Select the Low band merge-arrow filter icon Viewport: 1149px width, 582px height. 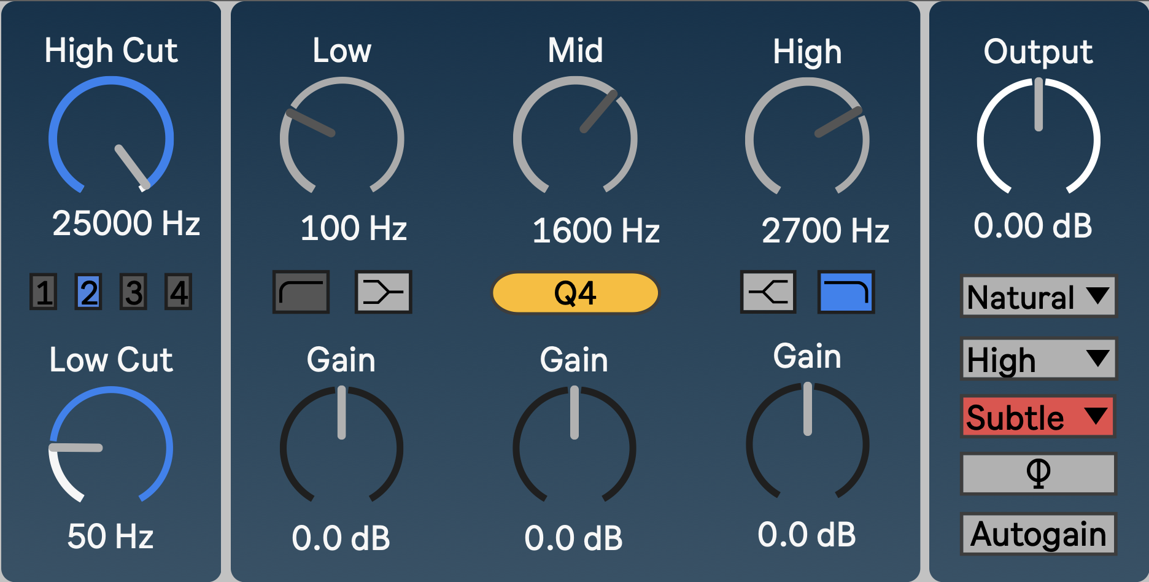coord(383,292)
